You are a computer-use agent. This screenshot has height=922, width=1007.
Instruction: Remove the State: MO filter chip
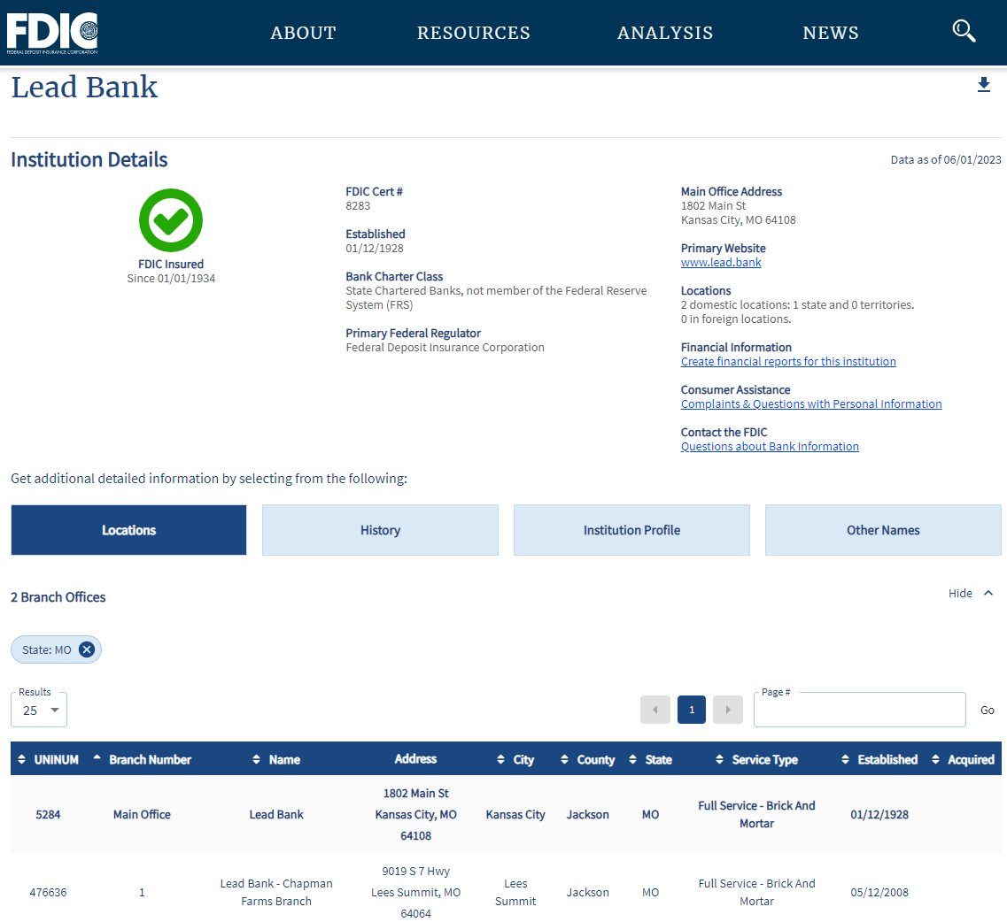click(87, 649)
